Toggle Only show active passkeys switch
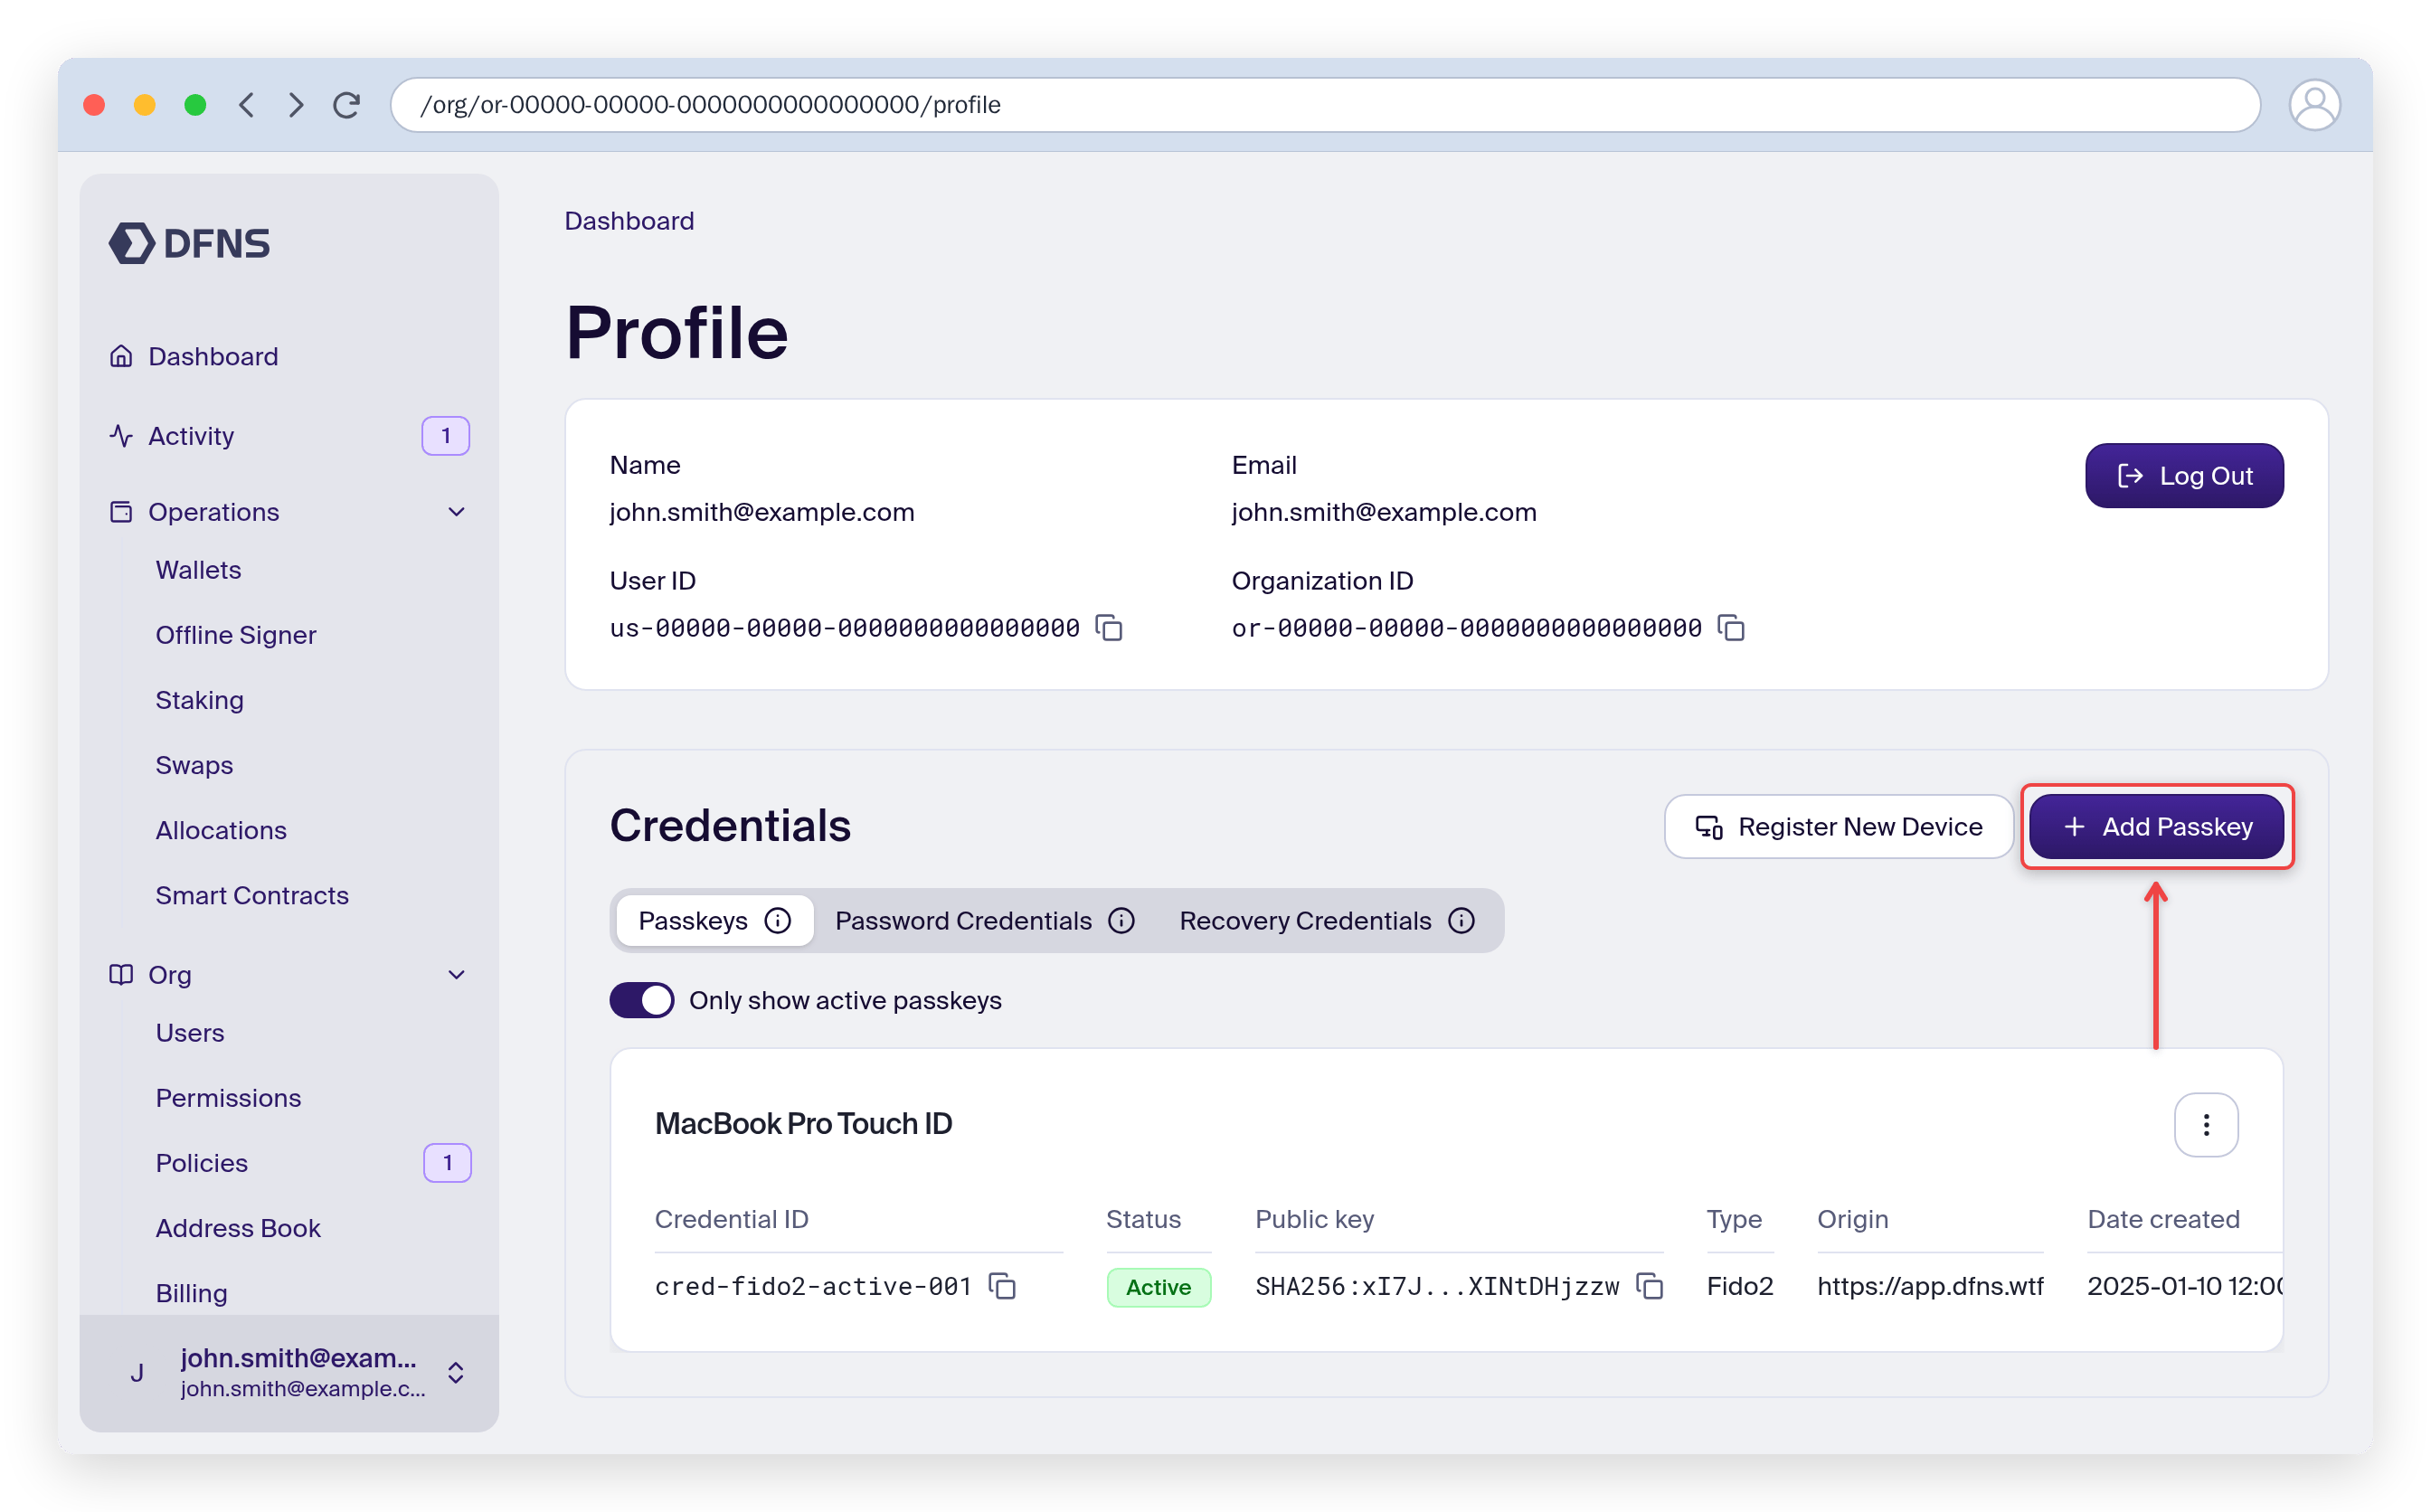This screenshot has width=2431, height=1512. 642,1000
